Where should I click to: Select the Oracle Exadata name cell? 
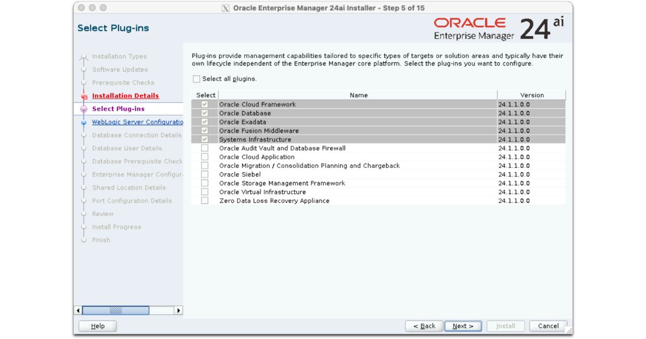358,122
